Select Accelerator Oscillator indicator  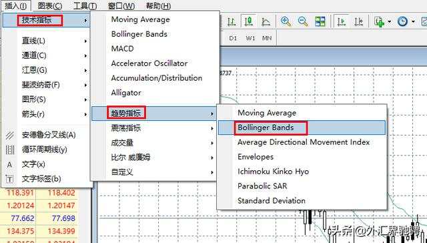149,63
